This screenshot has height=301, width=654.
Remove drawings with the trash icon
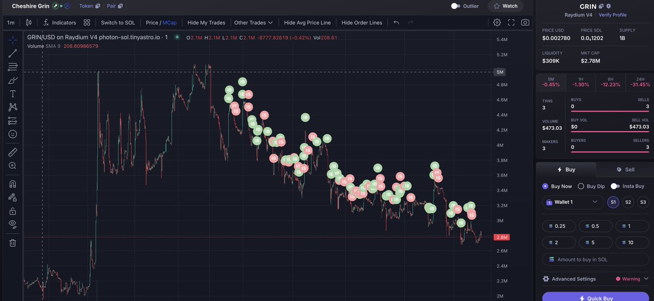coord(13,243)
